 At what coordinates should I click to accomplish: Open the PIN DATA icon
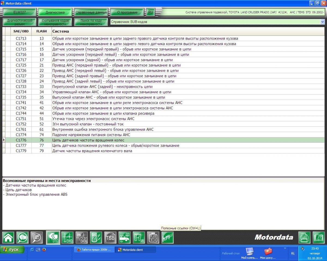tap(81, 238)
